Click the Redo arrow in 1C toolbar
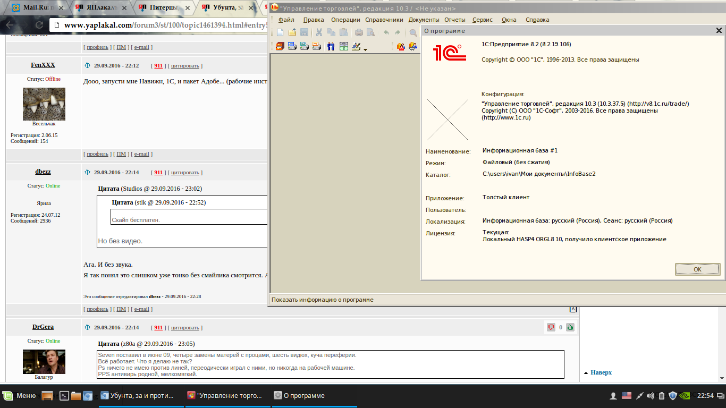 tap(397, 32)
